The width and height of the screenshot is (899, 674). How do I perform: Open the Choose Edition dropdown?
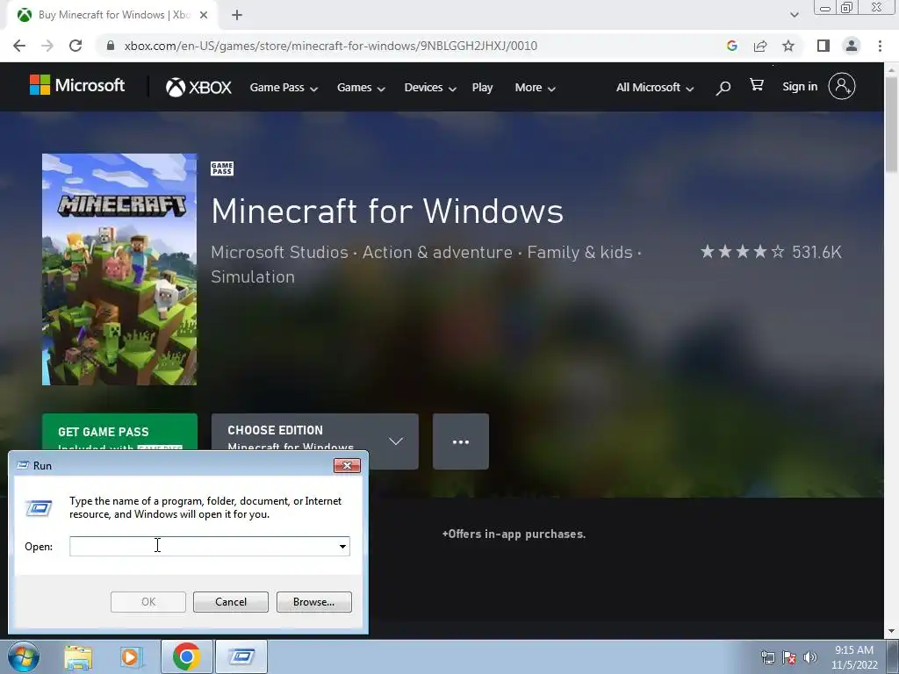(315, 441)
